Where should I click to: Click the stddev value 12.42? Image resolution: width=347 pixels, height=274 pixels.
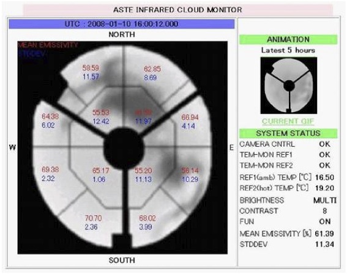click(x=101, y=121)
